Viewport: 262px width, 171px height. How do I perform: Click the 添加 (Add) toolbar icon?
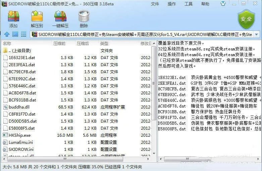tap(13, 16)
